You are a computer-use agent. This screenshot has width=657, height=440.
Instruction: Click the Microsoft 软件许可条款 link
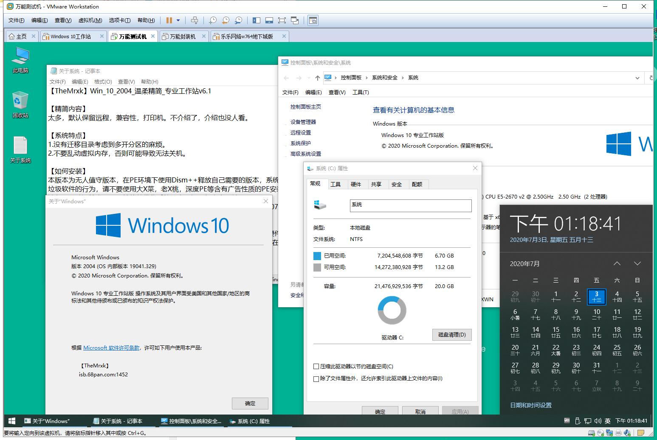coord(111,348)
